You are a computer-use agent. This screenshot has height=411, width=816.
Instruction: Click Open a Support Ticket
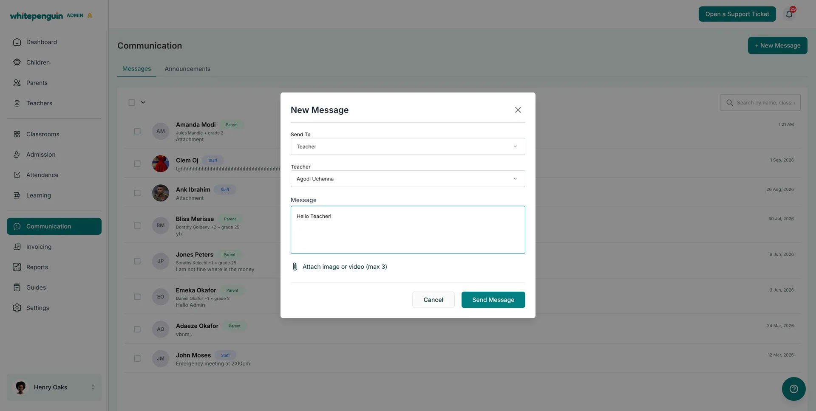[x=737, y=14]
